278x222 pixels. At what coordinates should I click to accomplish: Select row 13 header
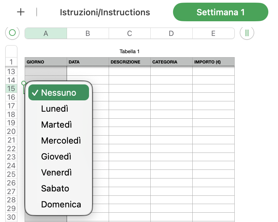(11, 71)
